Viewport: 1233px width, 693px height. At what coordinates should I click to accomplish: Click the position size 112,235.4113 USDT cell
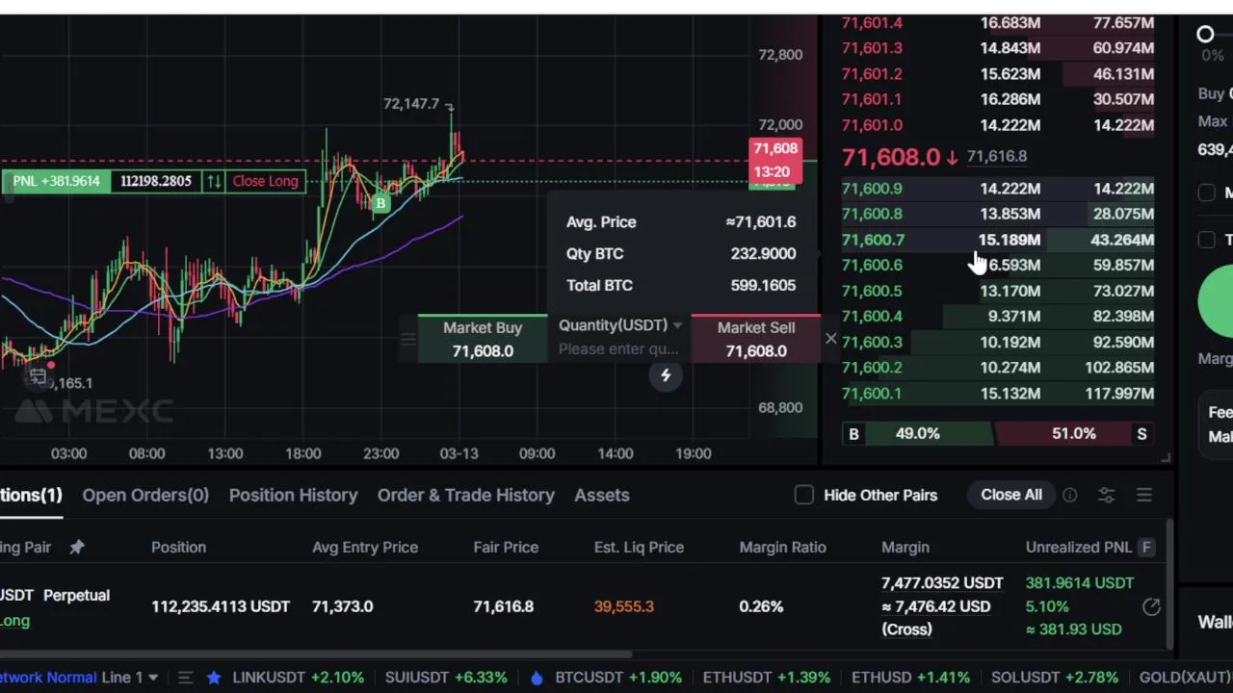click(221, 606)
